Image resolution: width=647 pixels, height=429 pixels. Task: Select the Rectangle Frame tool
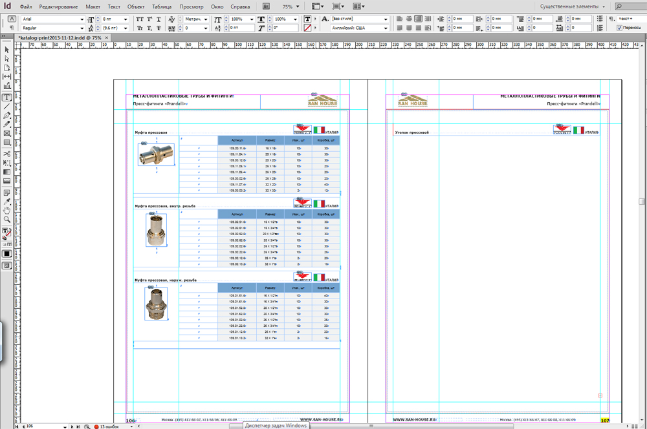pyautogui.click(x=6, y=134)
